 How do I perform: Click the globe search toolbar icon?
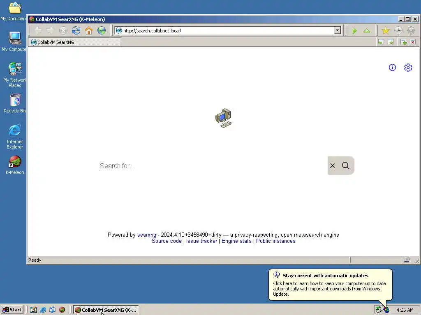[x=102, y=30]
